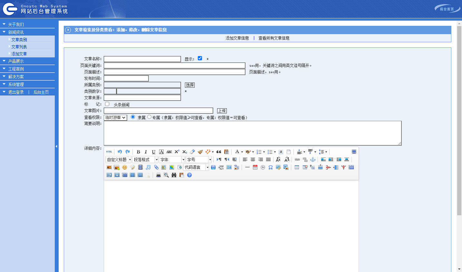Insert special character with the omega icon
The height and width of the screenshot is (272, 462).
tap(271, 167)
